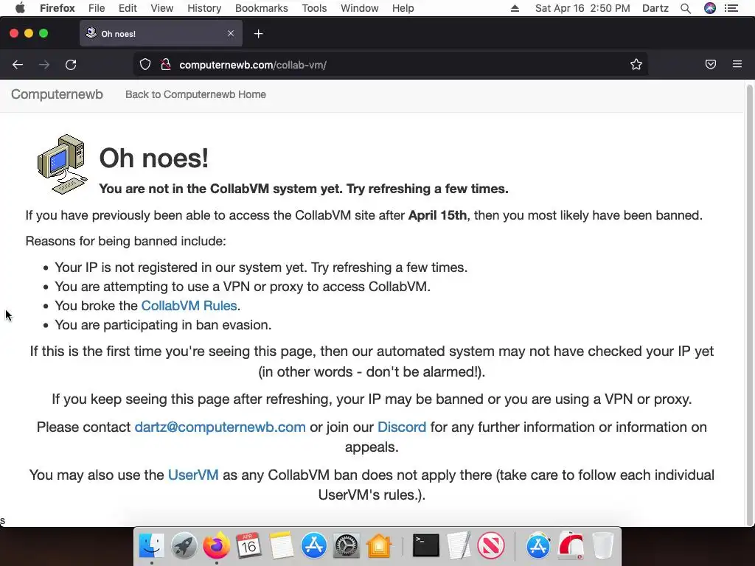The height and width of the screenshot is (566, 755).
Task: Activate Siri from the menu bar
Action: tap(710, 8)
